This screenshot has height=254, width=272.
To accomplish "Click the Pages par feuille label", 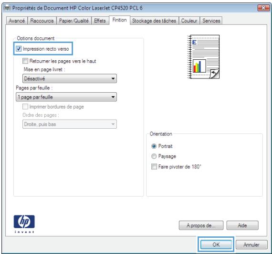I will [x=34, y=88].
